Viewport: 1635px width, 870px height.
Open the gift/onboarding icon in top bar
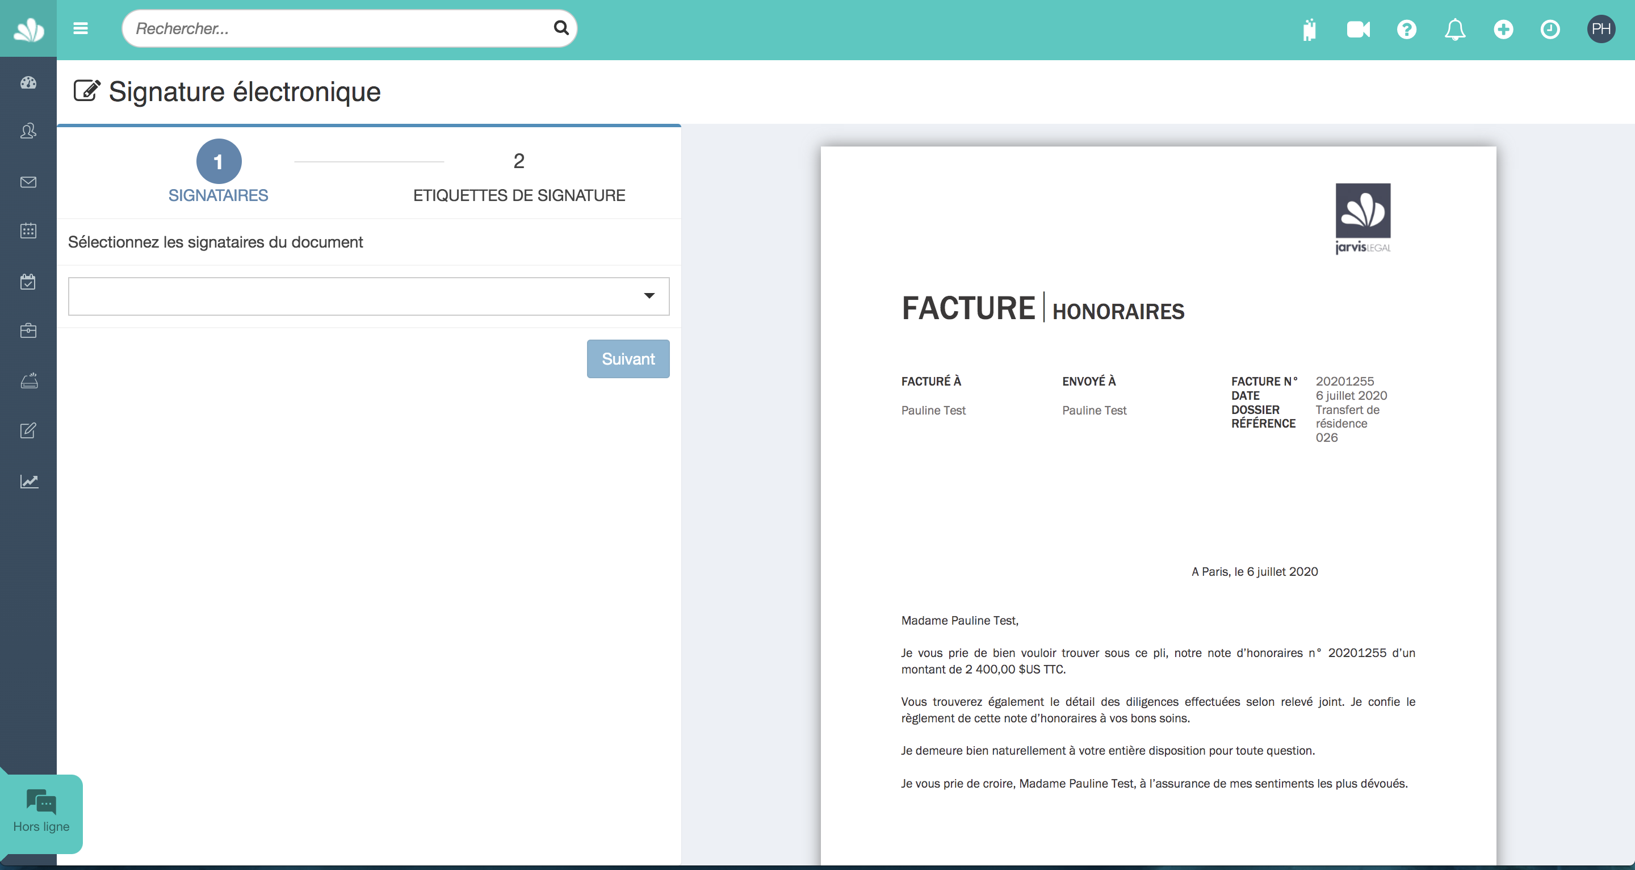pyautogui.click(x=1309, y=29)
